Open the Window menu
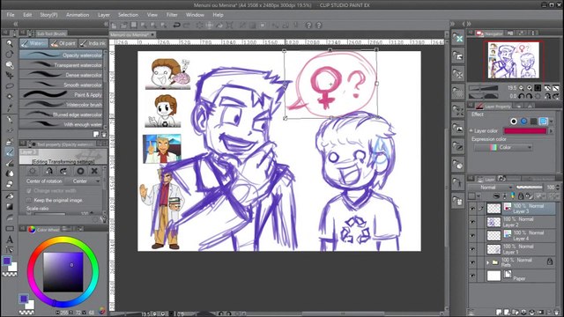The height and width of the screenshot is (317, 564). (x=195, y=15)
